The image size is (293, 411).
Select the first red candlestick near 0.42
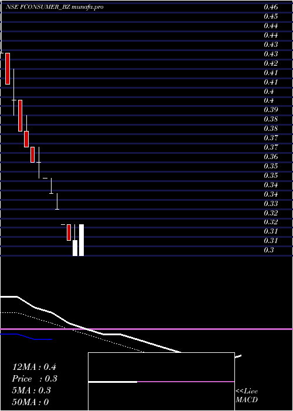point(8,69)
